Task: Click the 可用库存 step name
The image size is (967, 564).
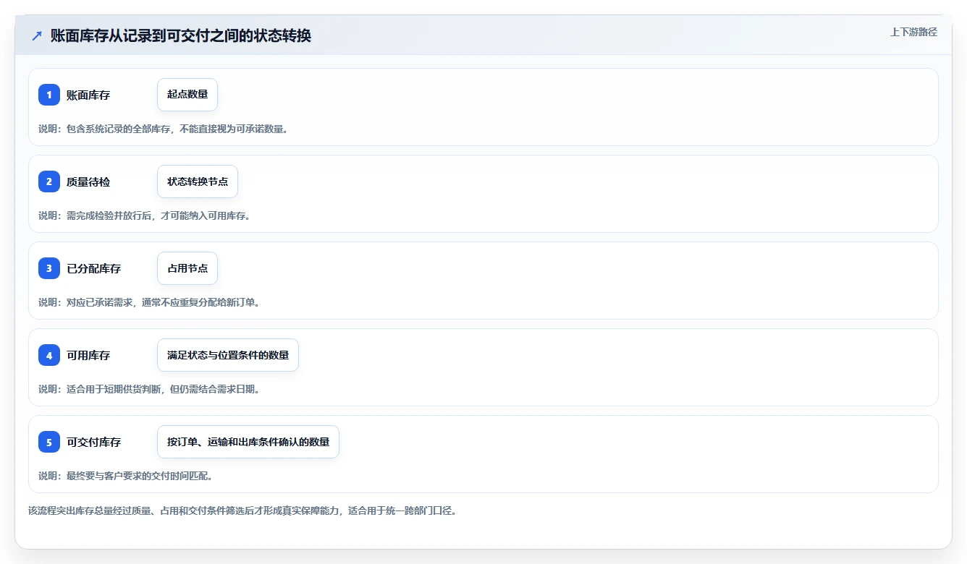Action: click(x=88, y=355)
